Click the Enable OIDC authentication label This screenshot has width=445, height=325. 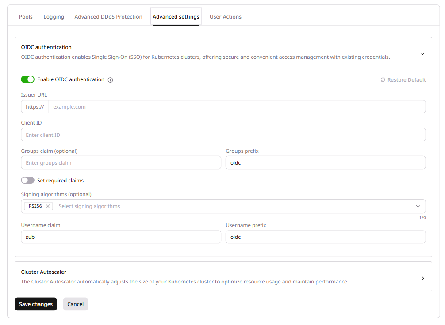71,79
